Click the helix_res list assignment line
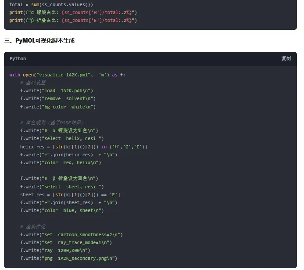This screenshot has height=270, width=304. pos(83,147)
